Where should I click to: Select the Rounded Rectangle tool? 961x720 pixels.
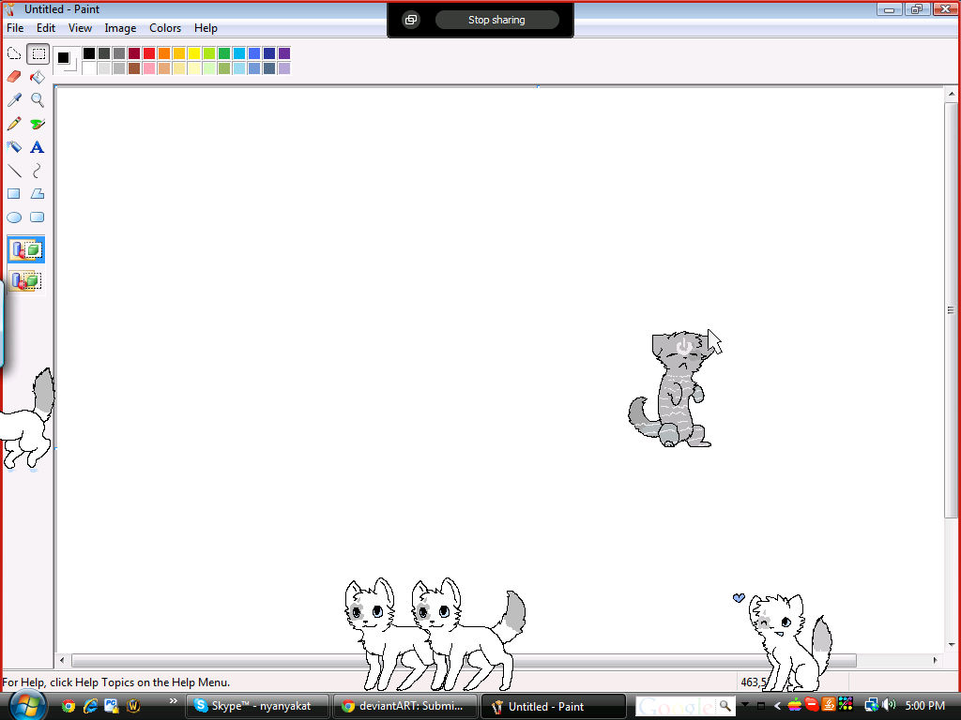38,217
